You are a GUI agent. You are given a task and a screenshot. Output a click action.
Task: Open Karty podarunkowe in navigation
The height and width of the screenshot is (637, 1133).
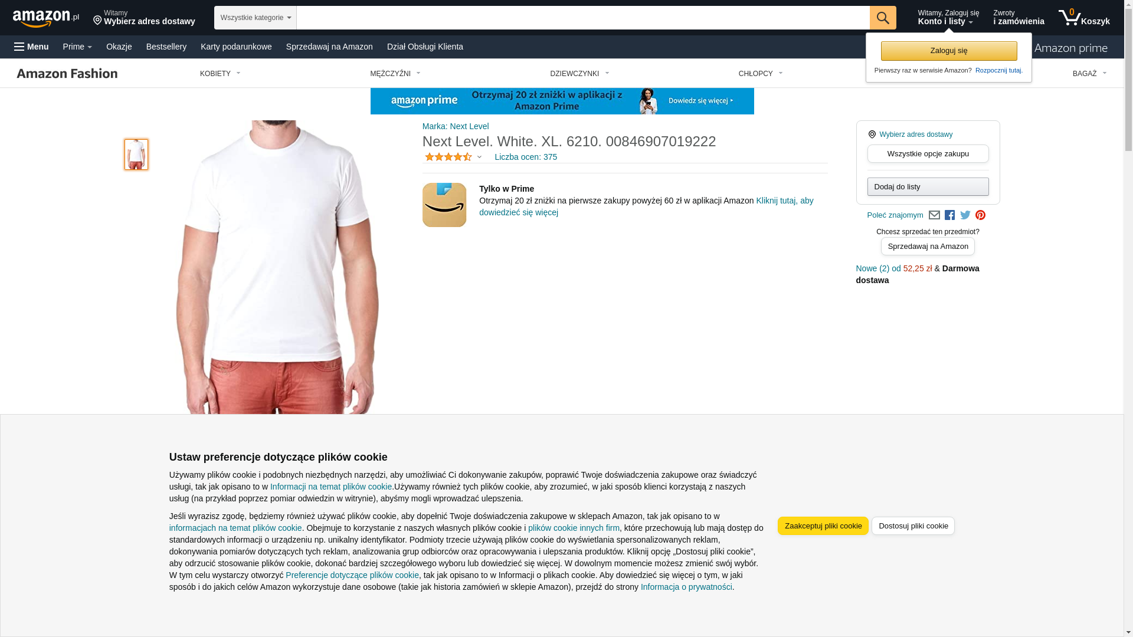(236, 47)
